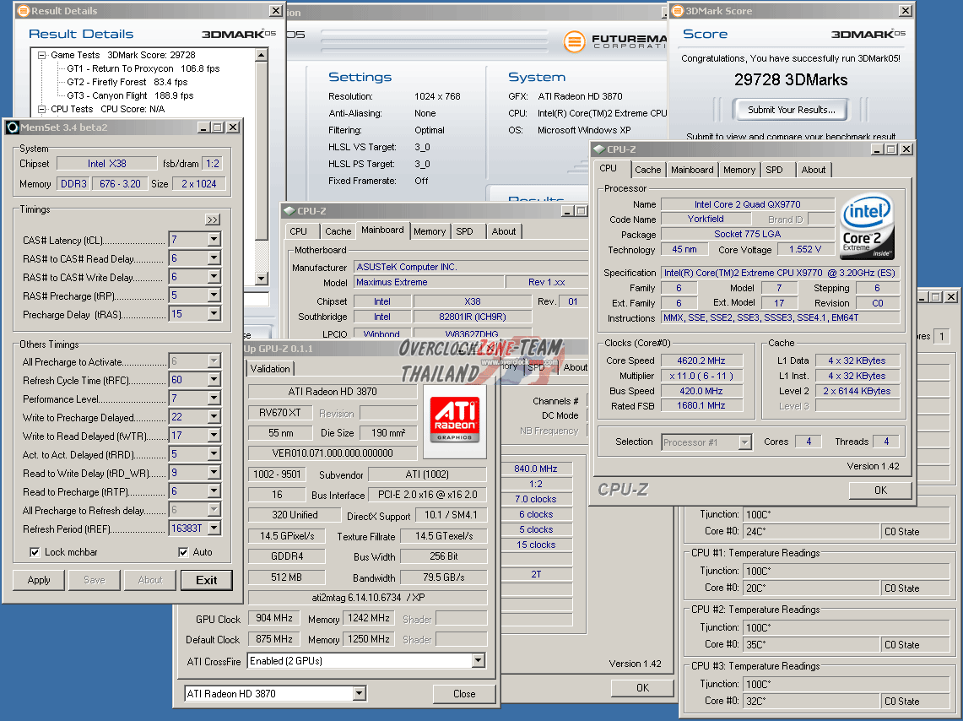Open the RAS# Precharge (tRP) dropdown
The width and height of the screenshot is (963, 721).
tap(214, 295)
